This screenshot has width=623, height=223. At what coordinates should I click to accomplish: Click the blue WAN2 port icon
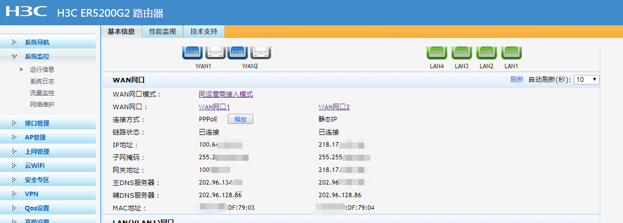pos(237,52)
